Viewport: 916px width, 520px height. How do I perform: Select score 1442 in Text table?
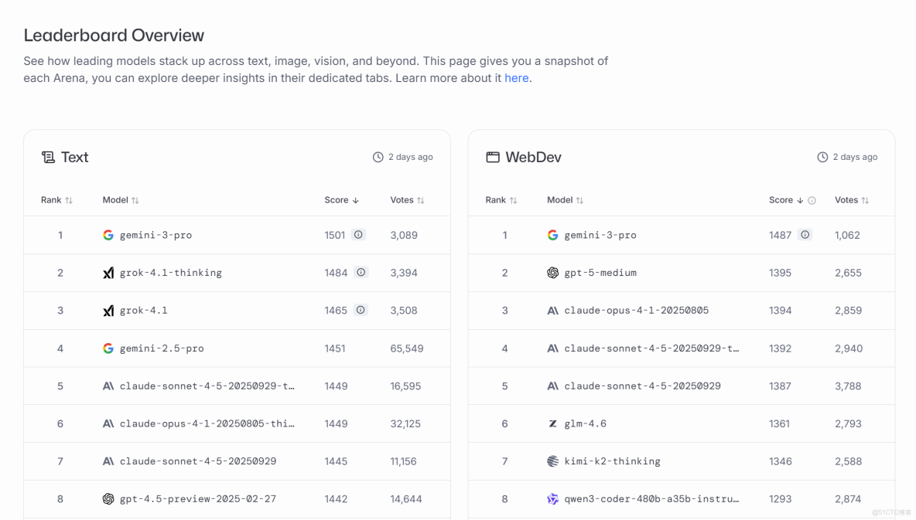336,499
